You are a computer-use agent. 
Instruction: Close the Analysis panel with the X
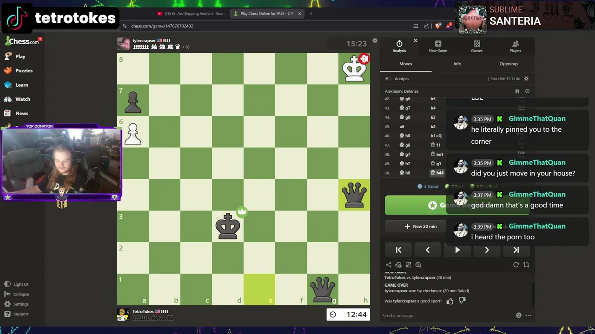coord(416,41)
